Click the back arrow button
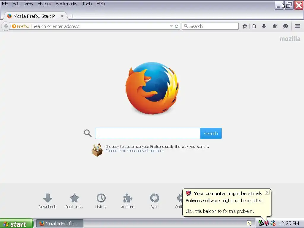304x228 pixels. (x=6, y=26)
